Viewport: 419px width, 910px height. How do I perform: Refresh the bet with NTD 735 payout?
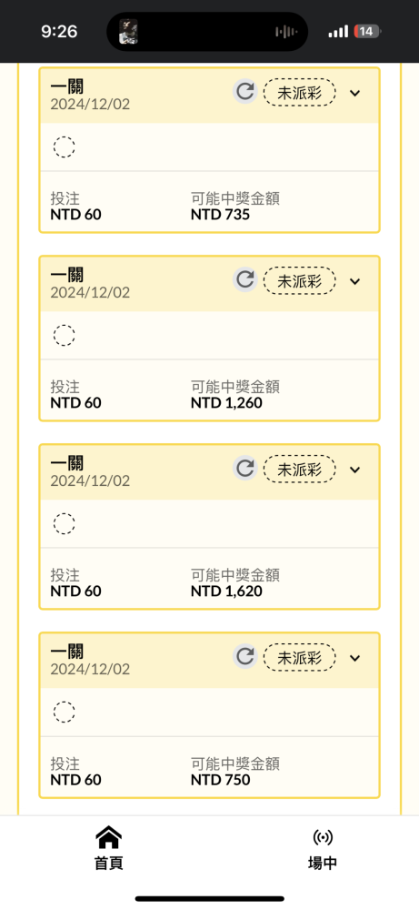(x=245, y=92)
